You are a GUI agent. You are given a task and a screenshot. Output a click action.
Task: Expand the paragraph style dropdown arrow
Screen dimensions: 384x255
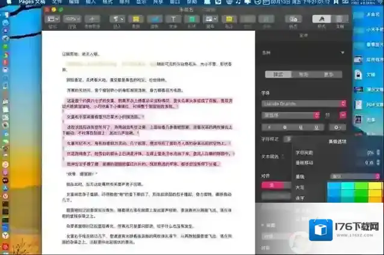pos(342,52)
